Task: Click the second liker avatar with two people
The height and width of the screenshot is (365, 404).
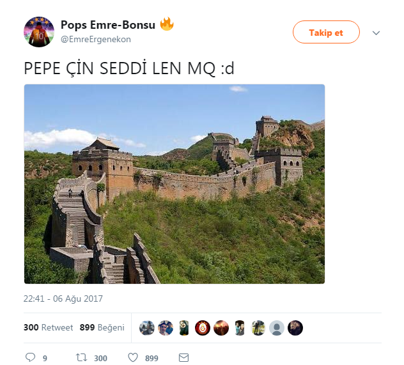Action: point(166,328)
